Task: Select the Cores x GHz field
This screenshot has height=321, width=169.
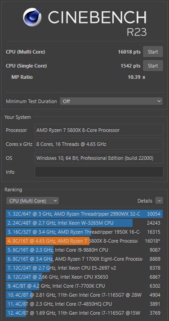Action: point(99,144)
